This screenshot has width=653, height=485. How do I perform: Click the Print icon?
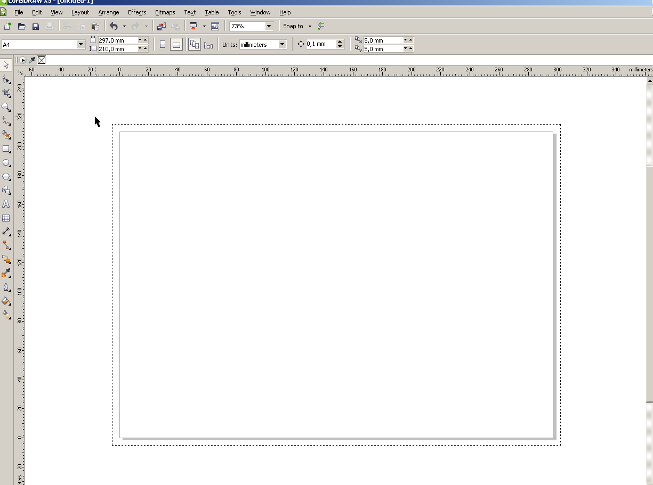pos(50,26)
